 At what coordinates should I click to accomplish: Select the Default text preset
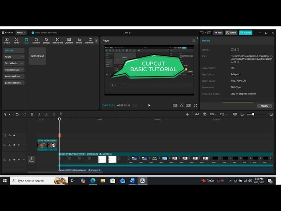37,56
